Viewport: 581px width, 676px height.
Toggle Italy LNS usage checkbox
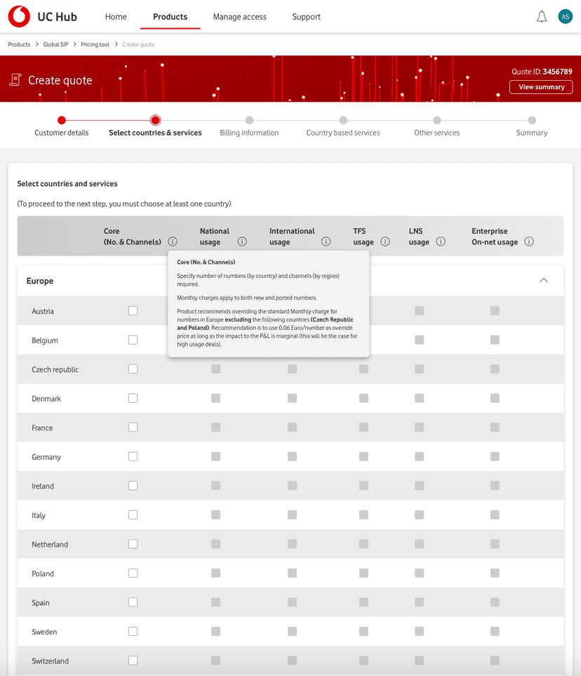click(420, 515)
